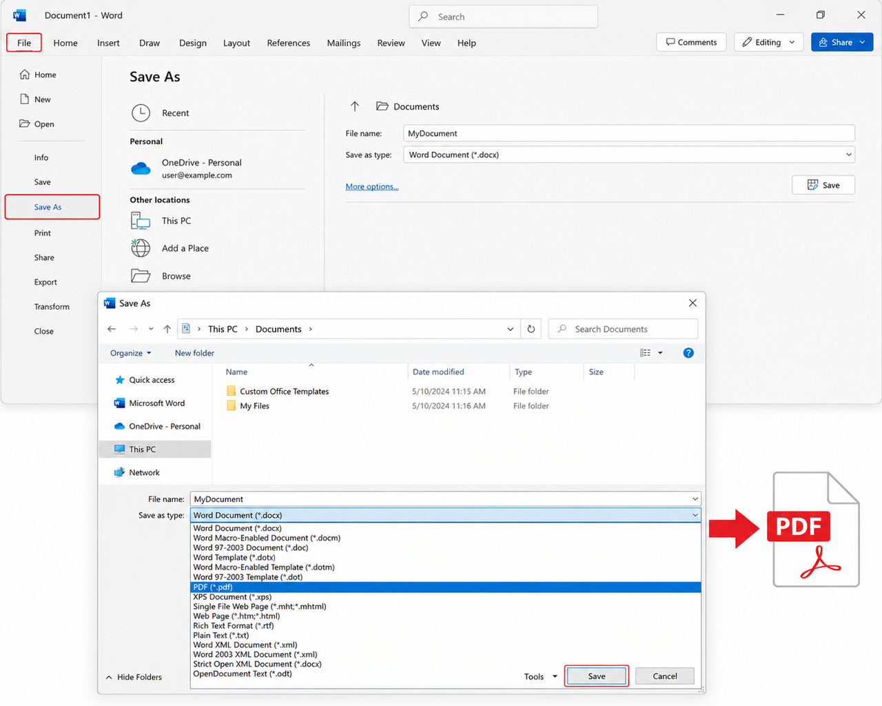Click the backstage File name field
The height and width of the screenshot is (706, 882).
pyautogui.click(x=629, y=133)
